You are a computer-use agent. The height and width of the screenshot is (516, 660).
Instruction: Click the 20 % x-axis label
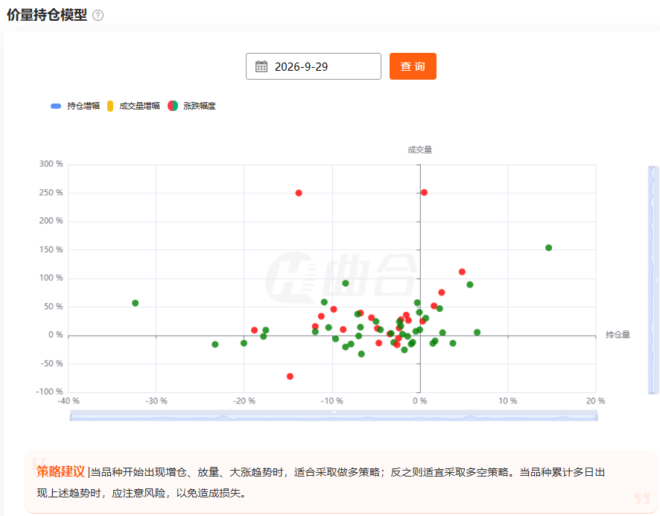point(595,401)
